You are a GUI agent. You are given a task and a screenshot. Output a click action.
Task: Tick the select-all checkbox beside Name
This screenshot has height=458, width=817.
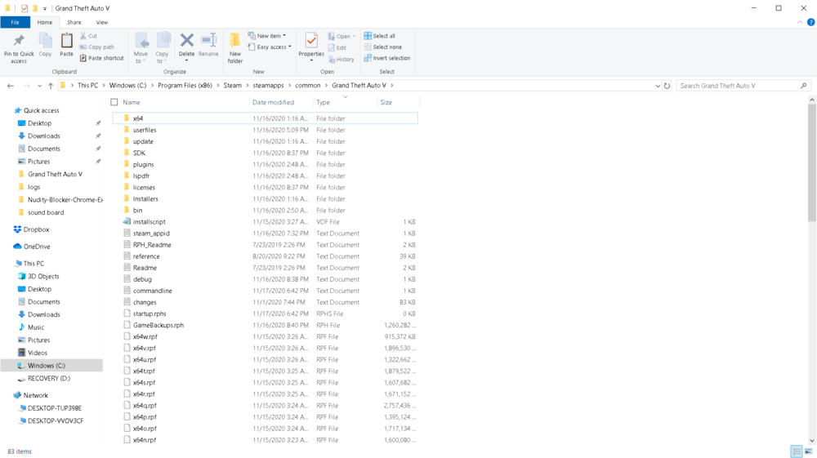114,103
